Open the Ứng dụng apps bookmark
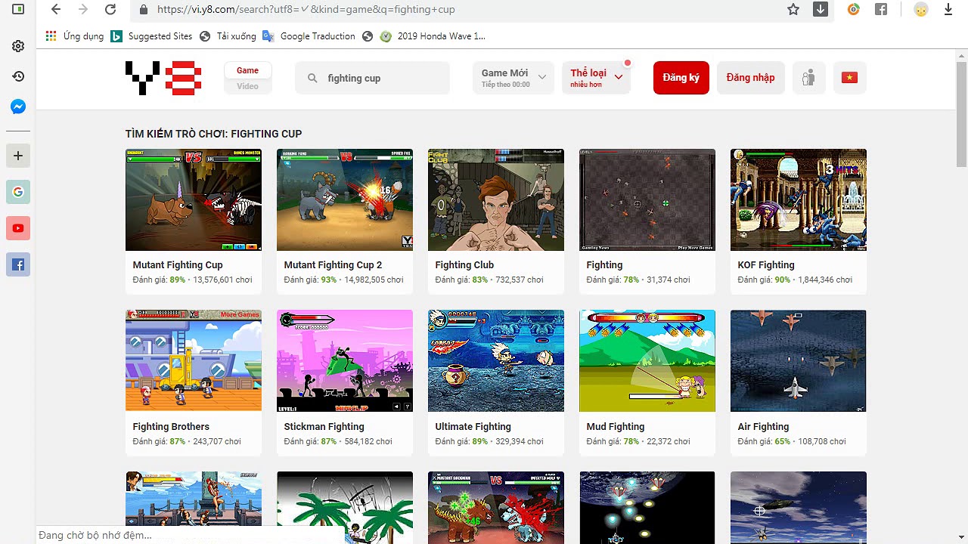This screenshot has width=968, height=544. 75,36
